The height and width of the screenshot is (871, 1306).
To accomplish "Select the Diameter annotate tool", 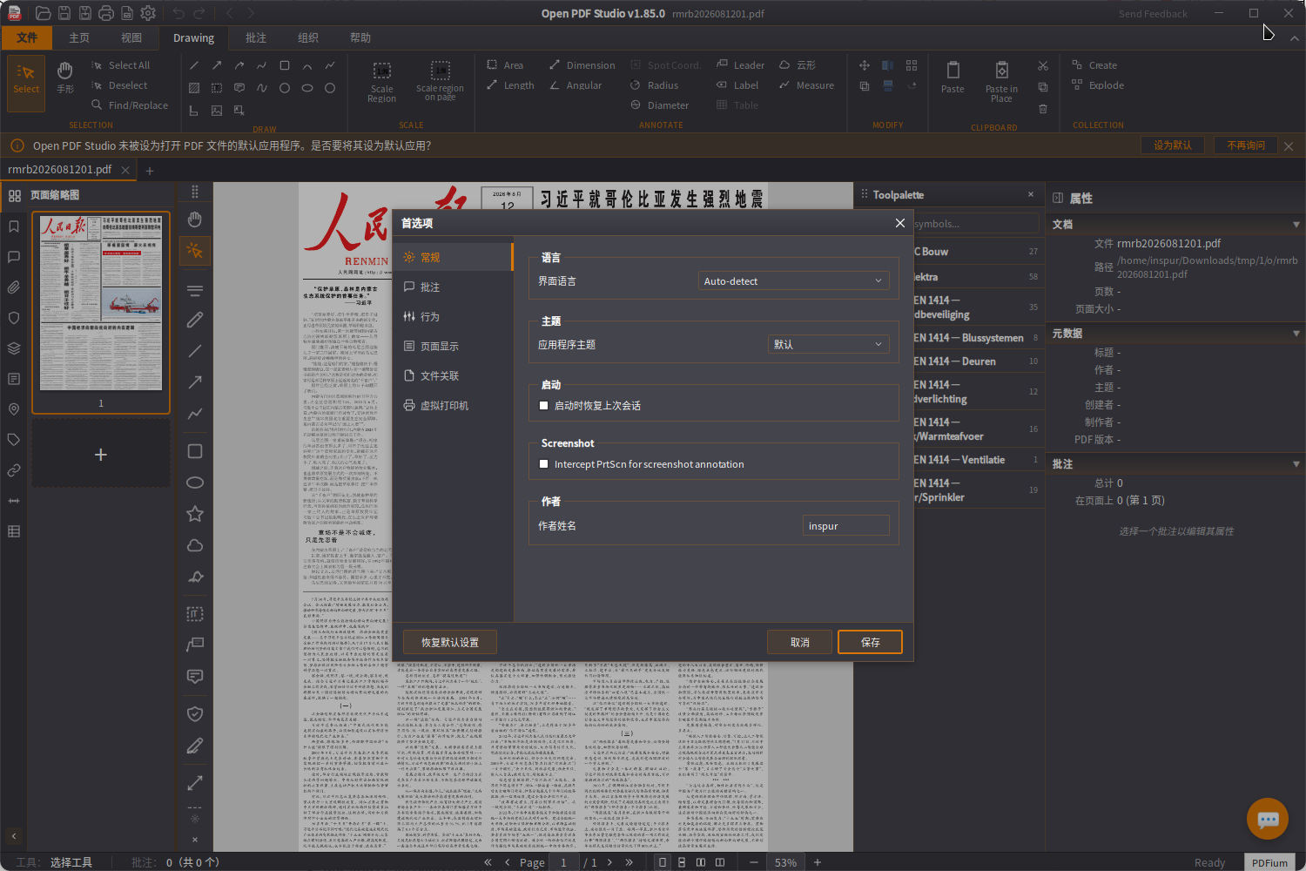I will coord(659,105).
